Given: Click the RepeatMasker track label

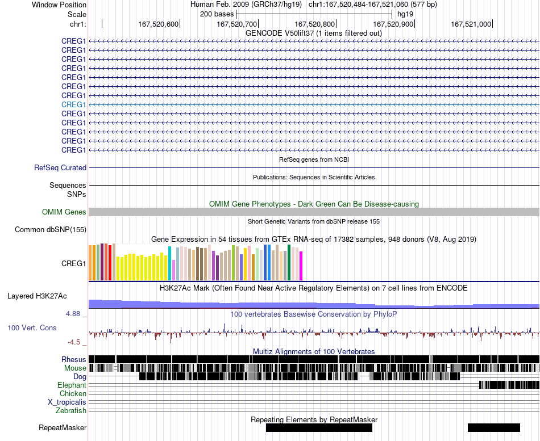Looking at the screenshot, I should coord(63,427).
